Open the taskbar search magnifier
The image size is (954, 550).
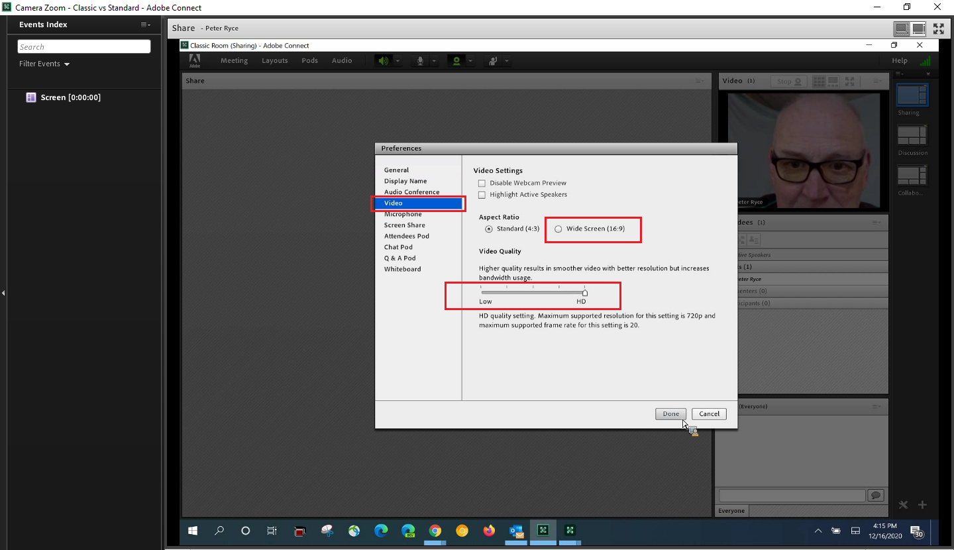point(219,531)
